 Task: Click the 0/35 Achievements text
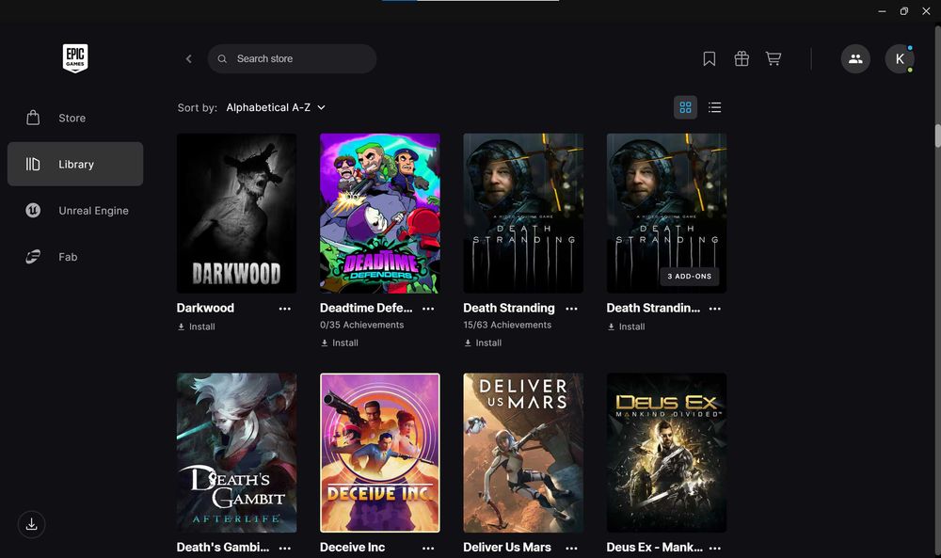[x=362, y=325]
